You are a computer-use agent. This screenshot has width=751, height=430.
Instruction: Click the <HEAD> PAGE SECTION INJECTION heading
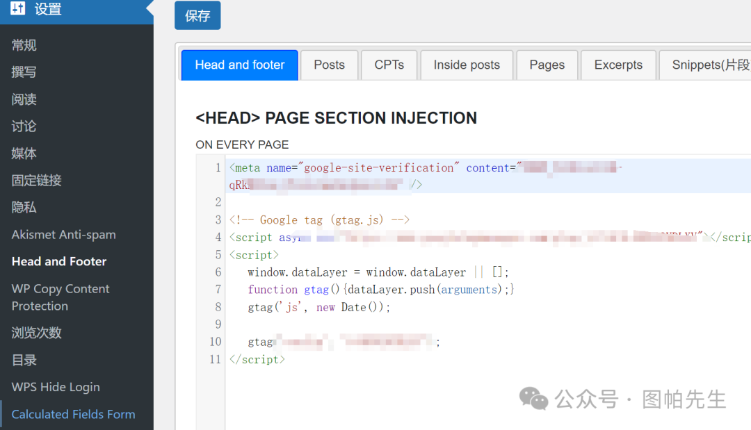point(337,117)
